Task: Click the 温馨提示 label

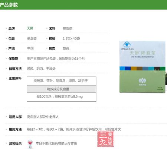Action: 15,143
